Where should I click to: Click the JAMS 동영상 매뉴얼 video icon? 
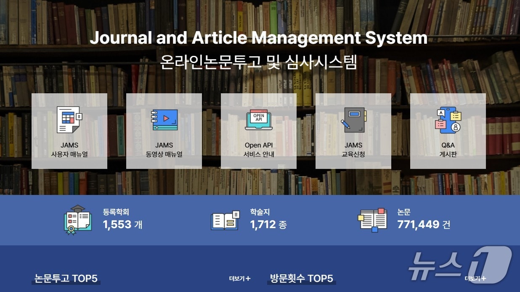[164, 119]
